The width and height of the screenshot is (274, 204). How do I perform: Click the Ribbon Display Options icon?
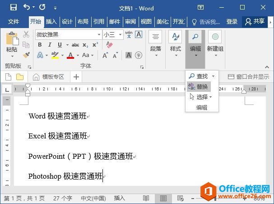[x=200, y=7]
